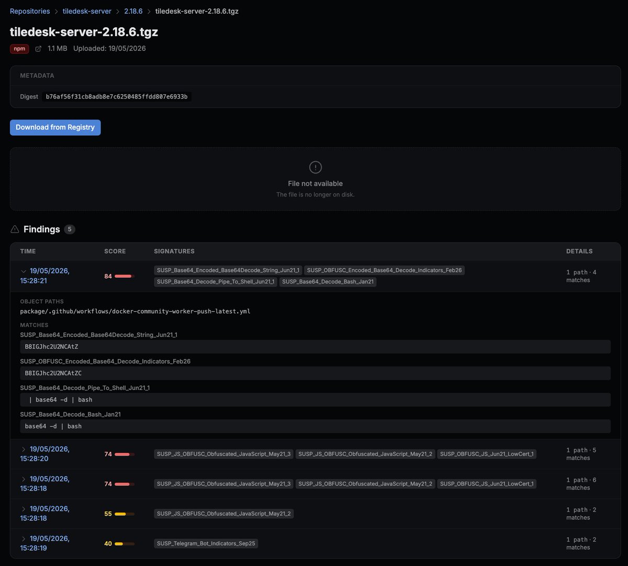This screenshot has height=566, width=628.
Task: Open the 19/05/2026, 15:28:21 timestamp link
Action: click(45, 276)
